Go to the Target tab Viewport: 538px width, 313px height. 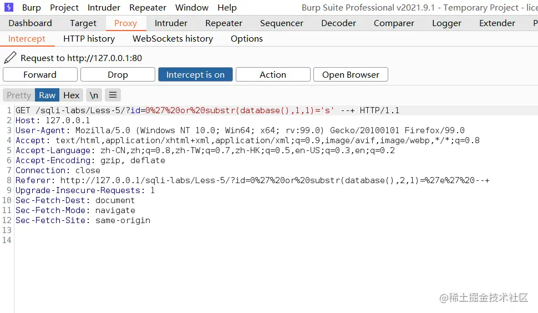[x=83, y=23]
